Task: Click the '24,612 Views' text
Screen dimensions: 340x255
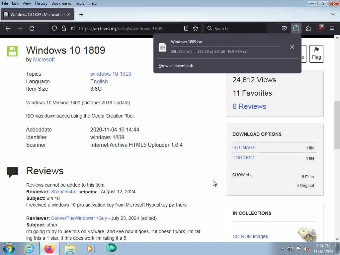Action: coord(254,80)
